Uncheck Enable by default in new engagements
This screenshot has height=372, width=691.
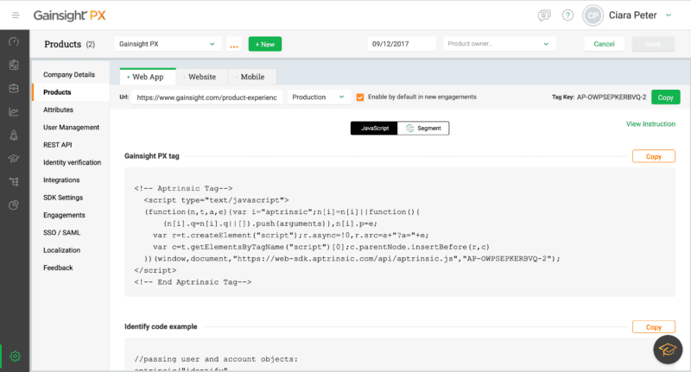tap(360, 97)
